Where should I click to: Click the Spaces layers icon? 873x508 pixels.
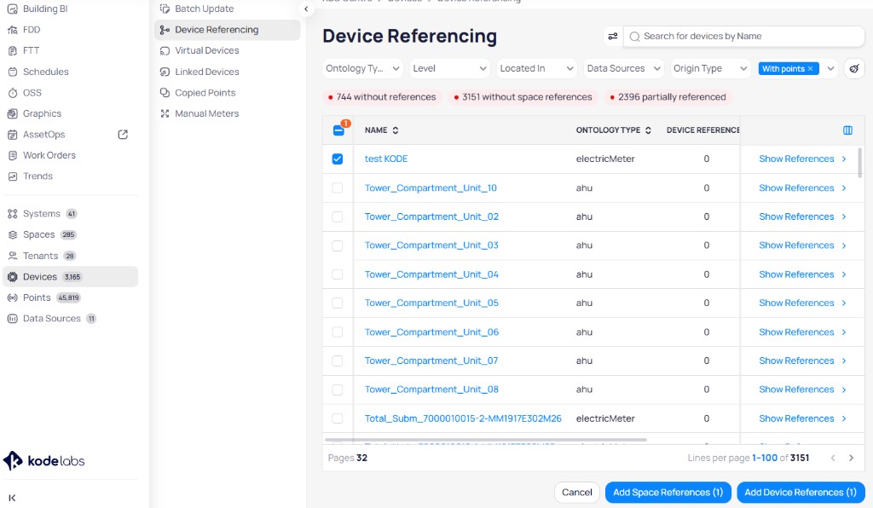[12, 234]
